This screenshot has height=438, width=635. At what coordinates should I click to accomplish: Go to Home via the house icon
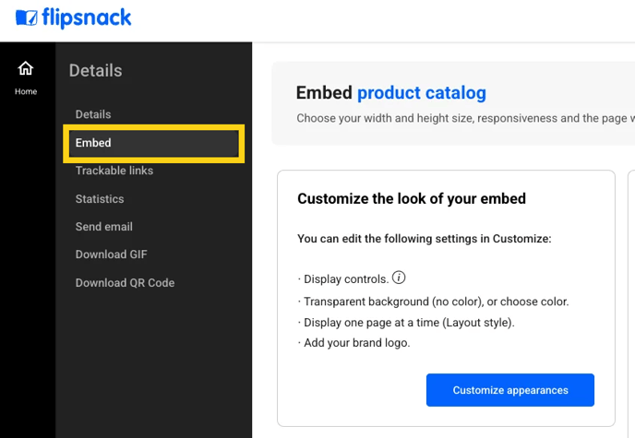tap(26, 68)
